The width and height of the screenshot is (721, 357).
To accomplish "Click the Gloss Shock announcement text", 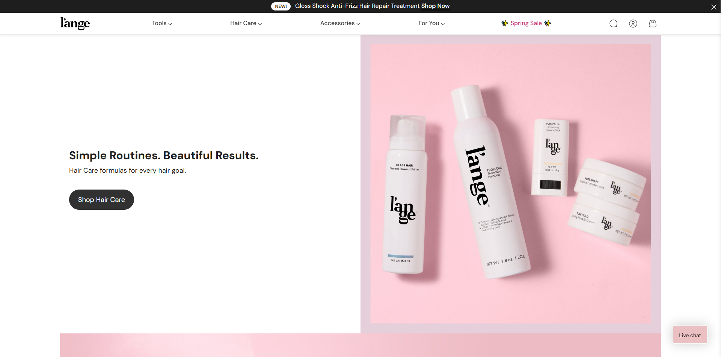I will click(357, 6).
